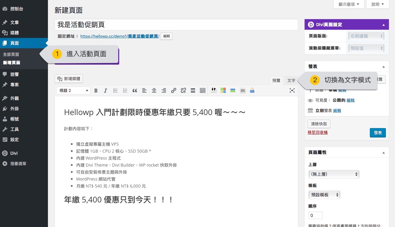Collapse the Divi頁面設定 panel

(383, 25)
